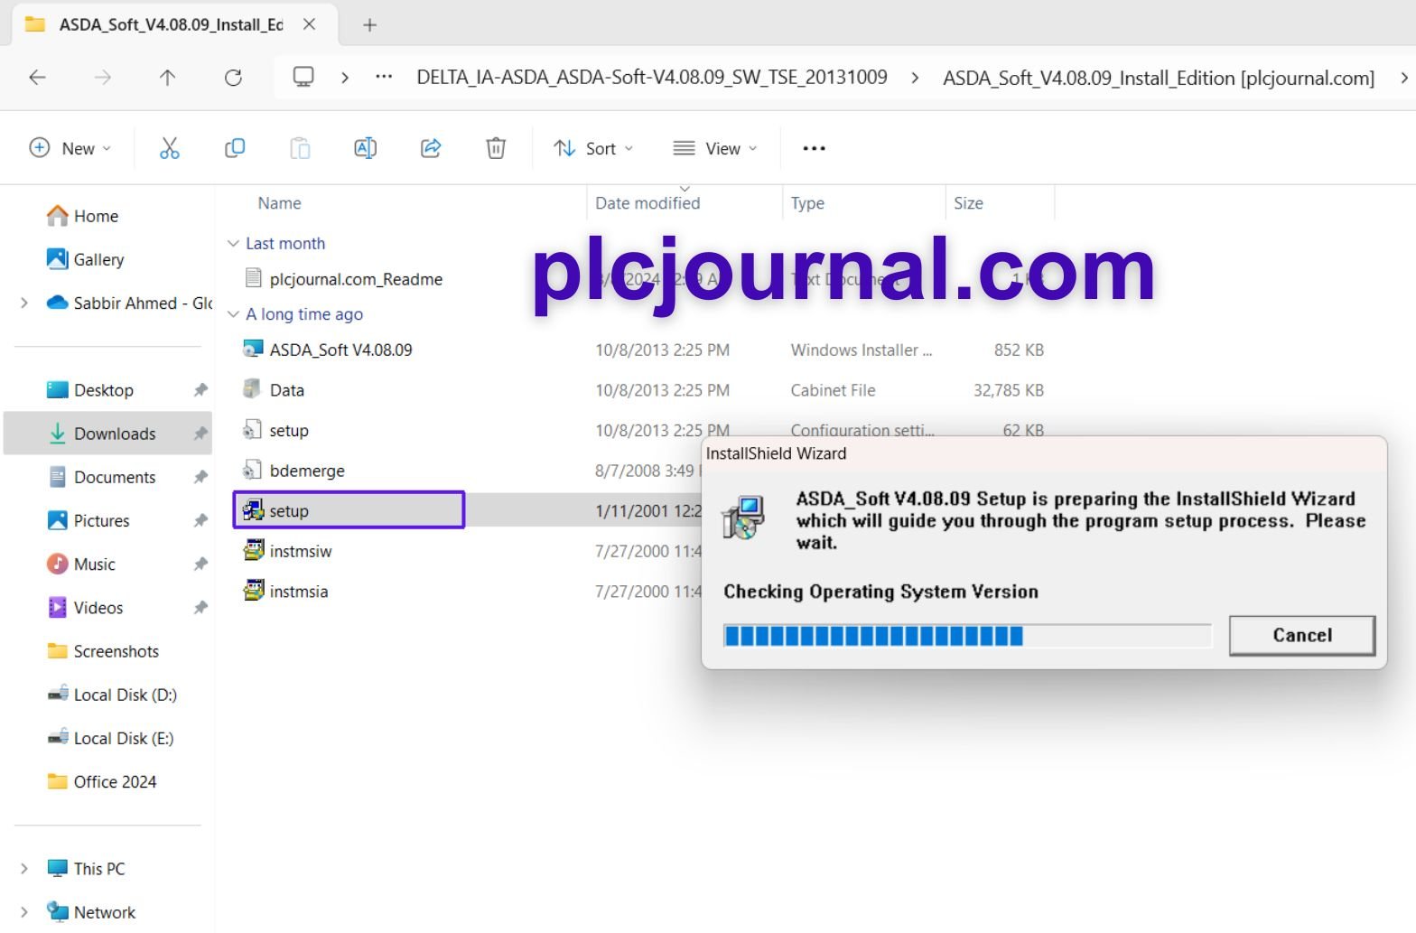Image resolution: width=1416 pixels, height=933 pixels.
Task: Rename the selected file with Rename icon
Action: tap(365, 148)
